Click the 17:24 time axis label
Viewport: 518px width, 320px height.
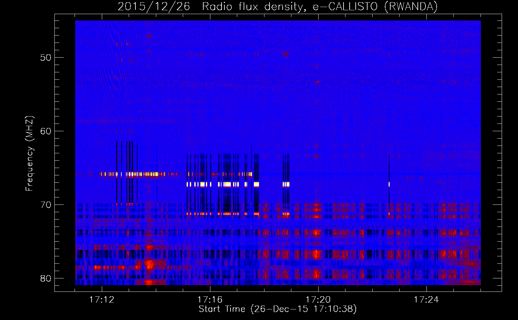pos(426,300)
